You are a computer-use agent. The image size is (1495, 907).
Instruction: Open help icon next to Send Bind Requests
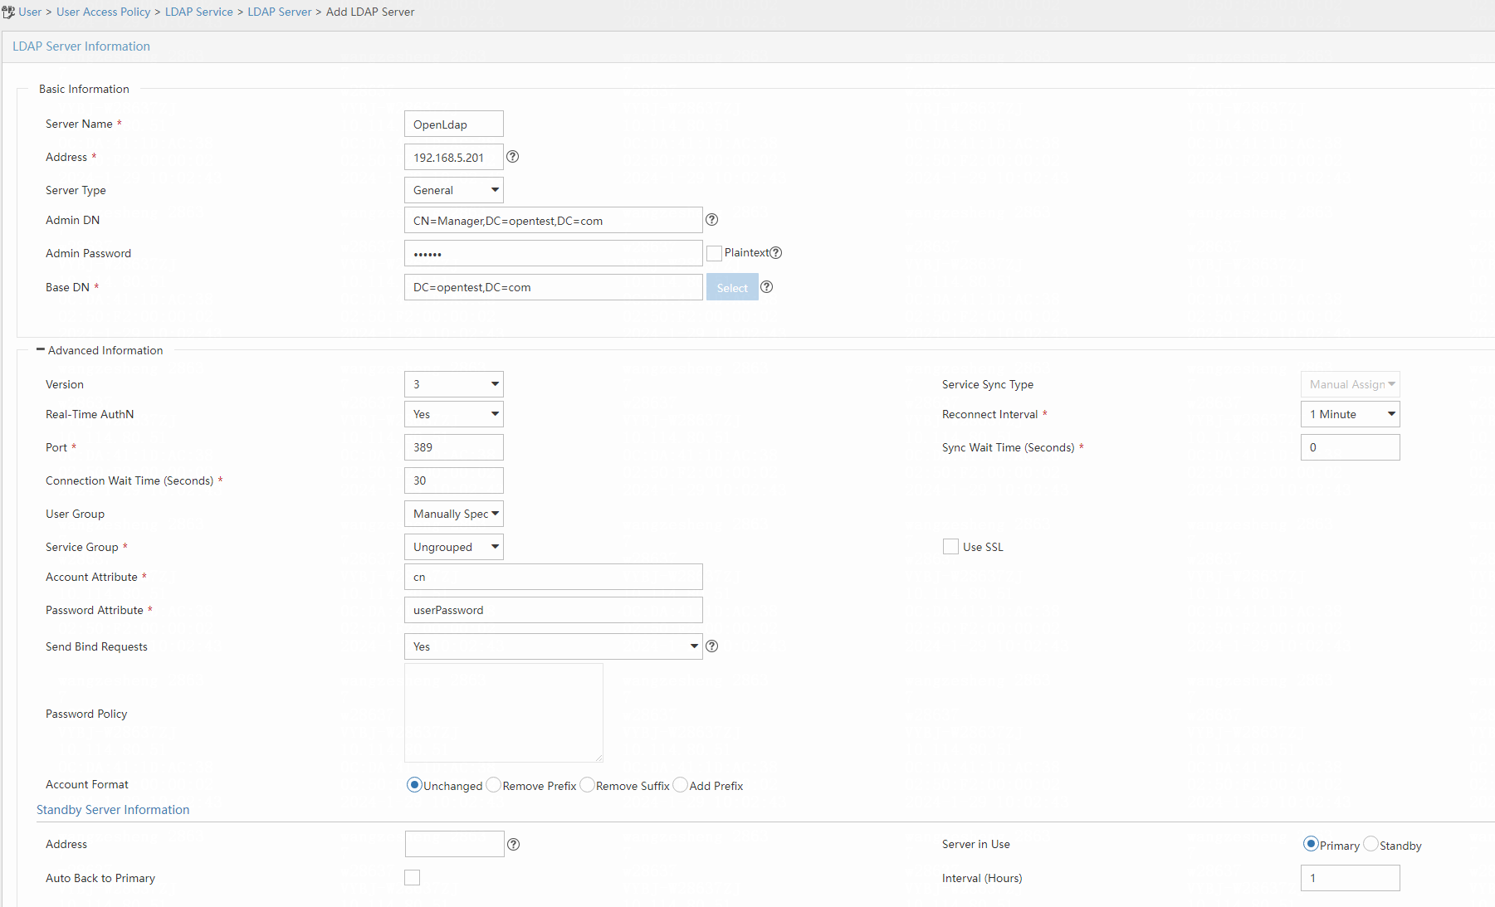click(x=712, y=646)
